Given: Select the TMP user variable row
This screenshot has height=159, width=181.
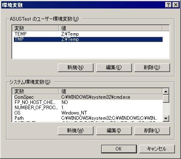Looking at the screenshot, I should (88, 39).
